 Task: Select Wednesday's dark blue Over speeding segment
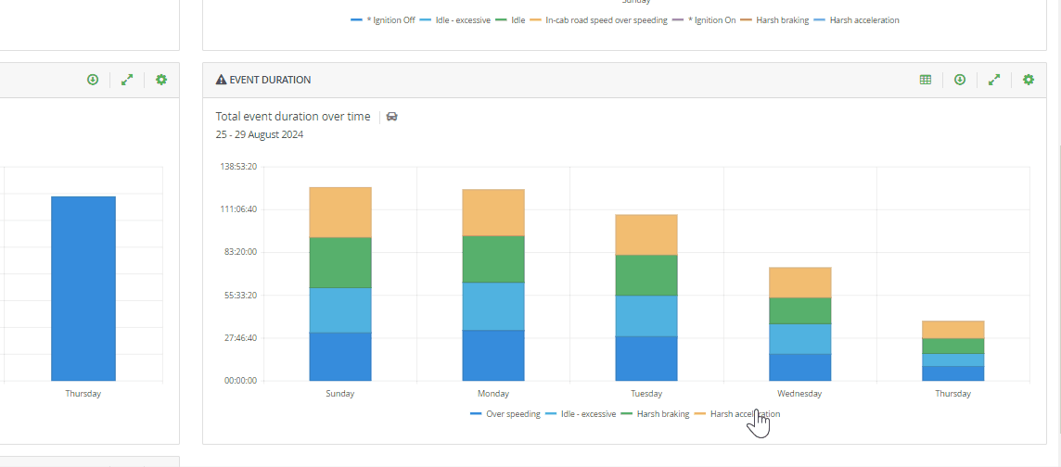[799, 367]
